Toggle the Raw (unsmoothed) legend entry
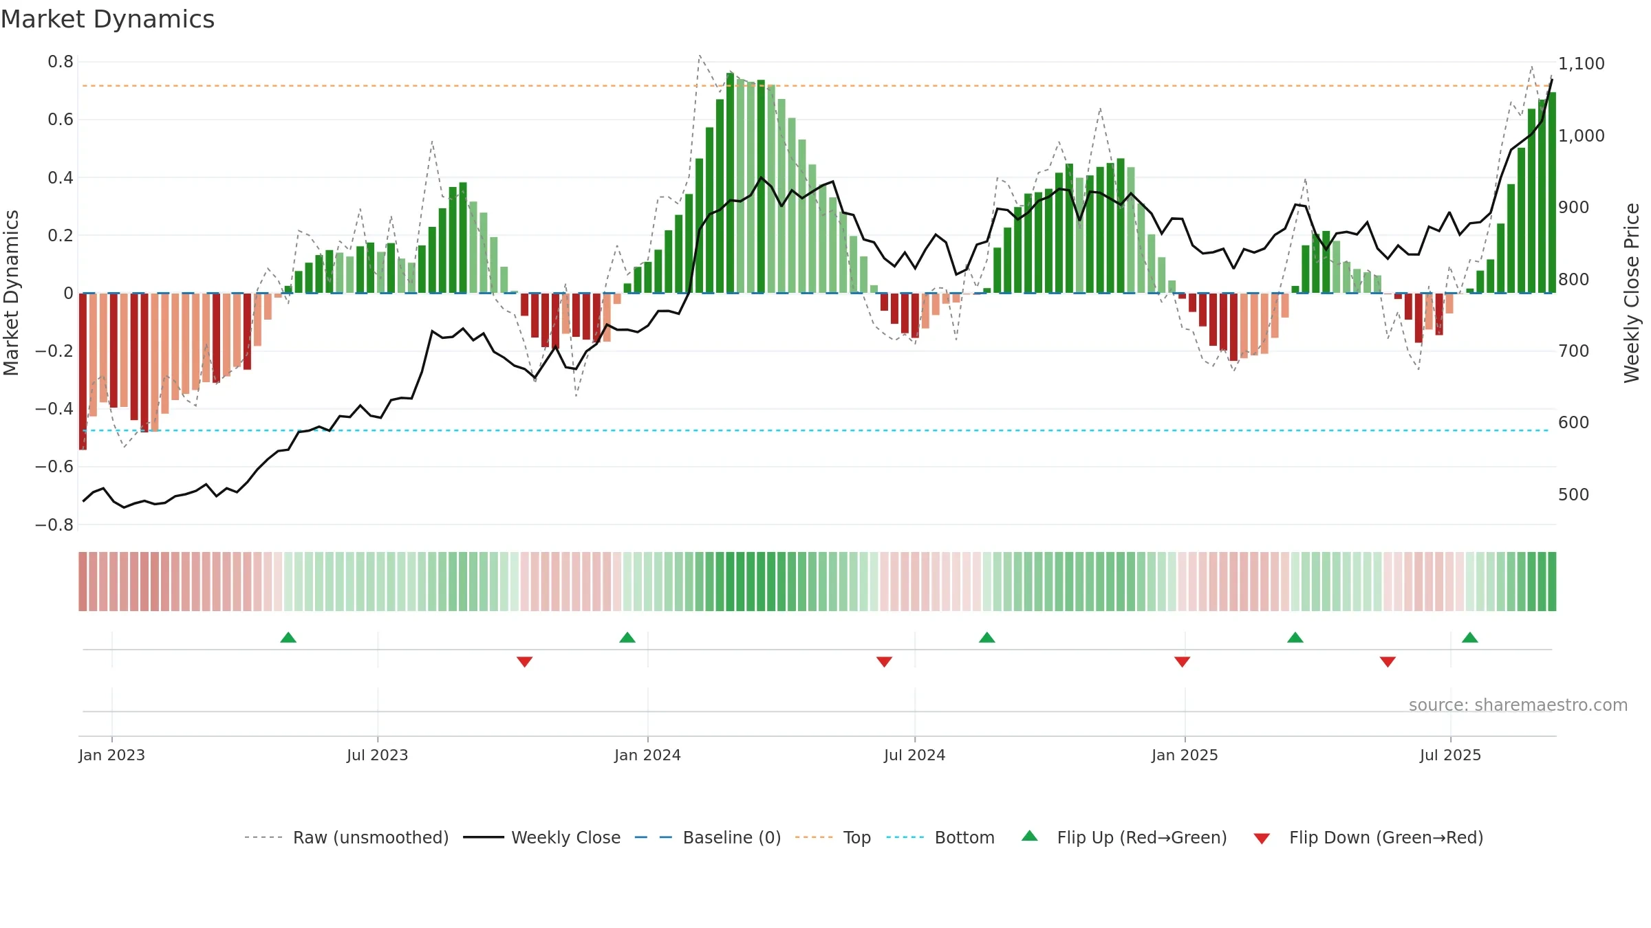This screenshot has width=1651, height=928. point(346,837)
